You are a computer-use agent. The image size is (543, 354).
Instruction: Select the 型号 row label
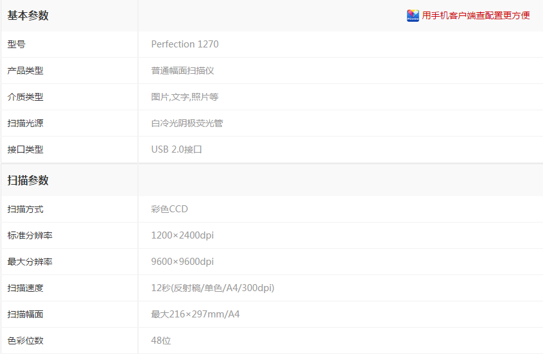[16, 44]
